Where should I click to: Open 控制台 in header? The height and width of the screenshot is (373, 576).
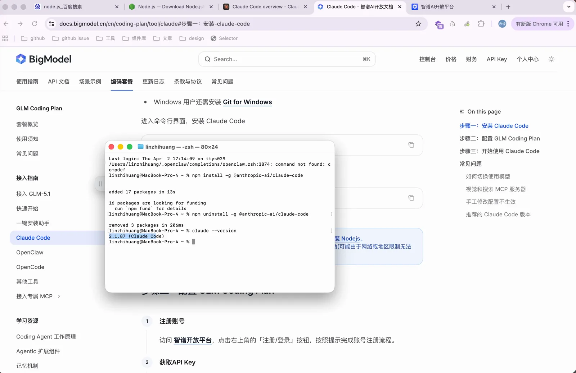click(427, 59)
